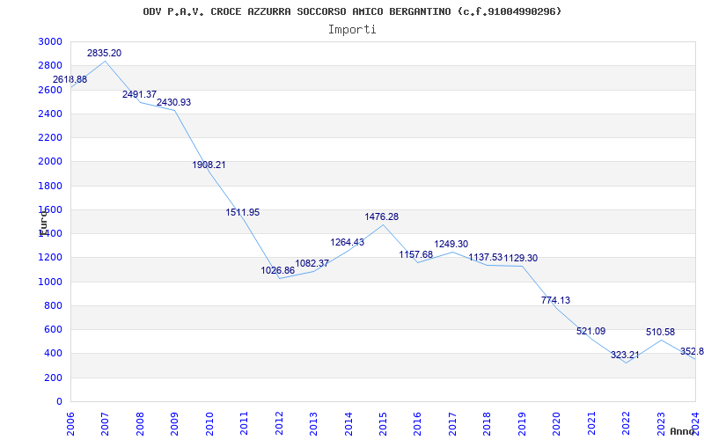
Task: Click the 2018 year axis label
Action: point(488,423)
